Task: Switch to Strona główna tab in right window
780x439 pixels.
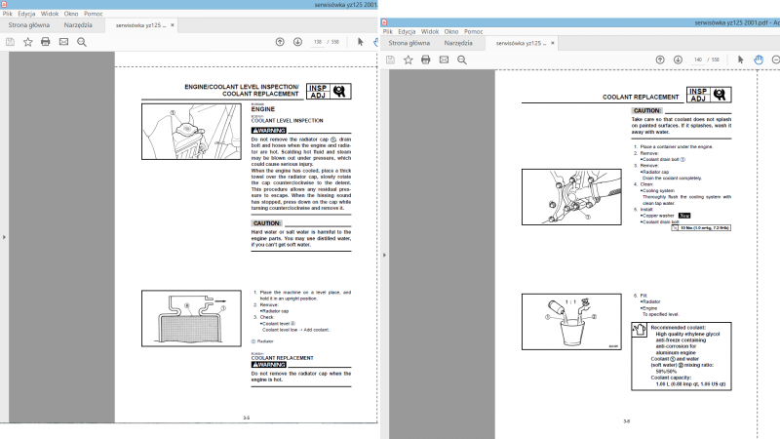Action: pos(409,43)
